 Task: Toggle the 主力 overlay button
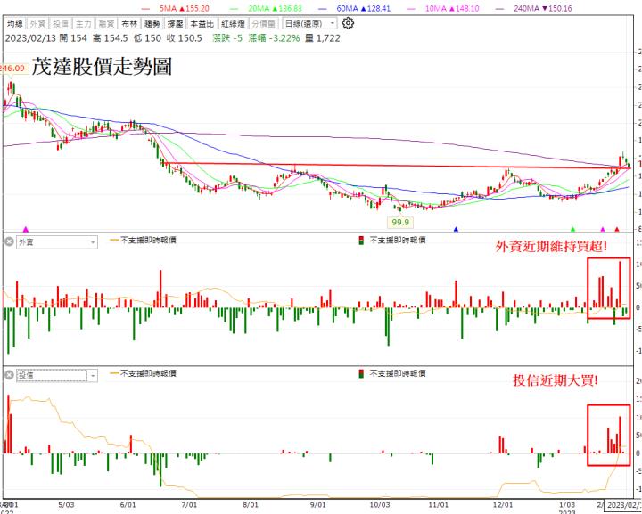click(x=84, y=24)
